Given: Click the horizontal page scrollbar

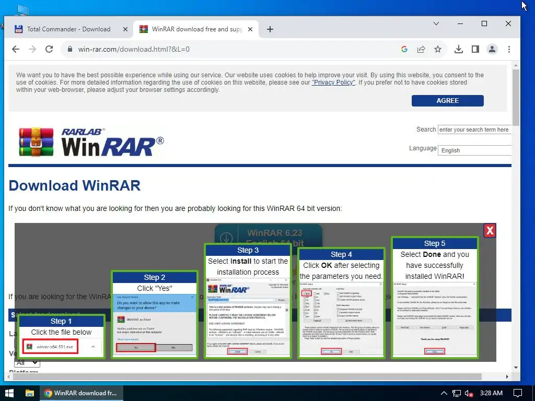Looking at the screenshot, I should [x=247, y=376].
